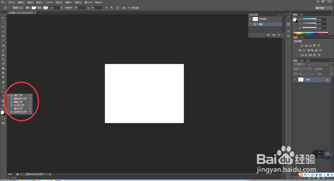This screenshot has height=181, width=334.
Task: Select the Lasso tool
Action: pyautogui.click(x=3, y=27)
